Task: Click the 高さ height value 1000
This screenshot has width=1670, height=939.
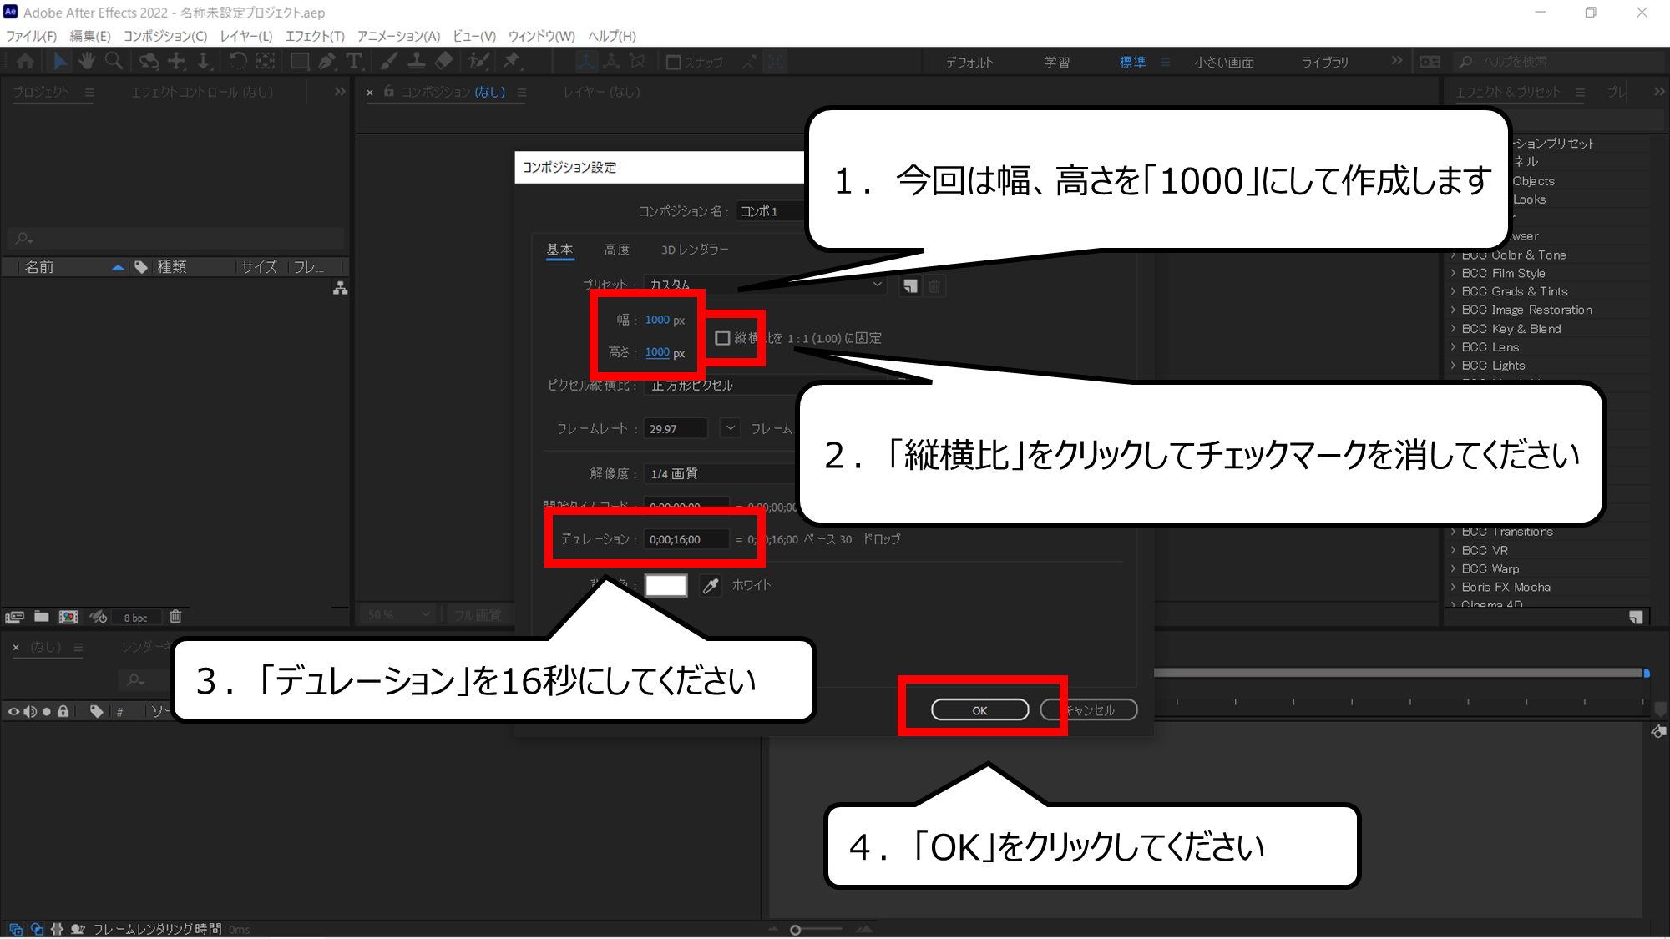Action: tap(657, 352)
